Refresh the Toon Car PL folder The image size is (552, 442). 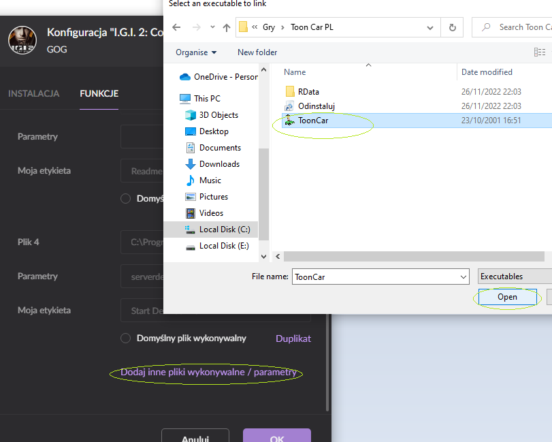[453, 27]
